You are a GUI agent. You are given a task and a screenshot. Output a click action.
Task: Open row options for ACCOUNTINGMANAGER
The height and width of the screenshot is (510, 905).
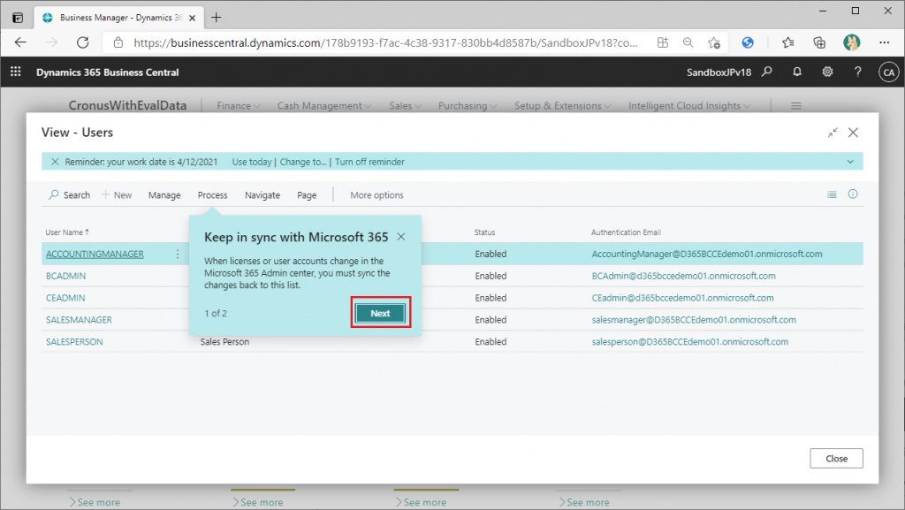[178, 254]
